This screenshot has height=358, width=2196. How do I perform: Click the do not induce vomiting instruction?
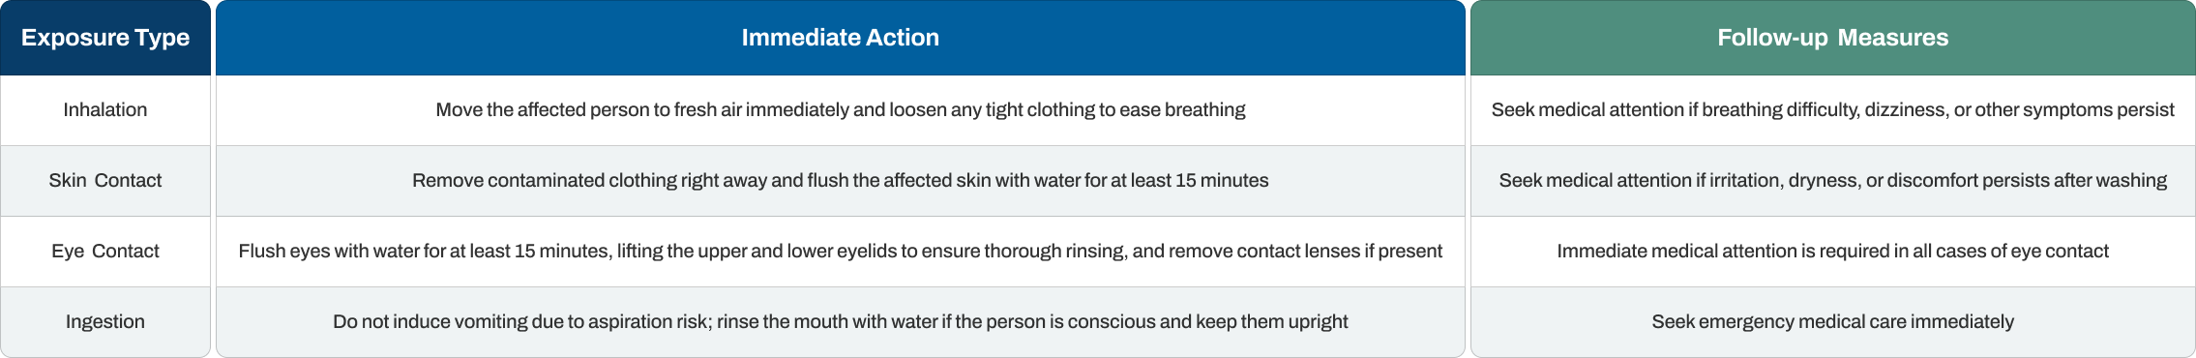coord(840,322)
